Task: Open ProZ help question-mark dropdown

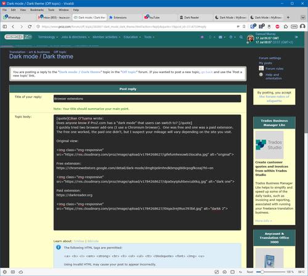Action: 232,37
